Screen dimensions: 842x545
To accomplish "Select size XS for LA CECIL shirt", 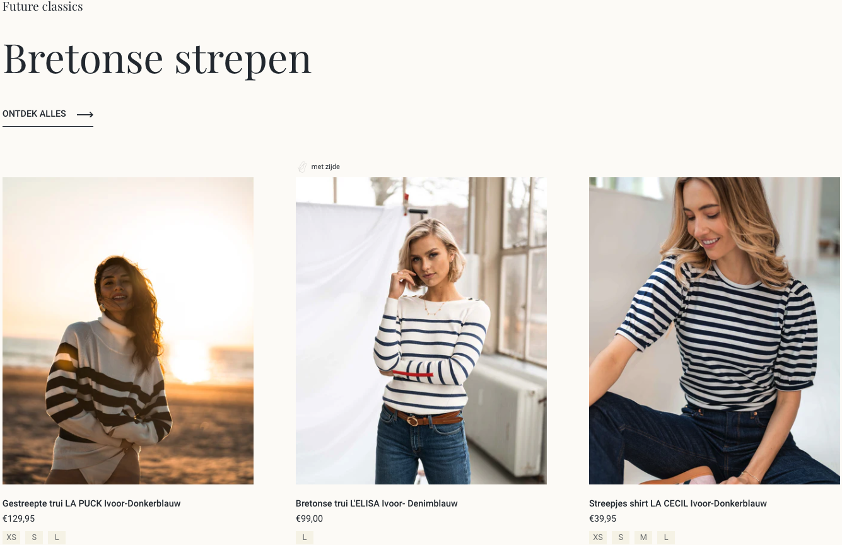I will click(x=598, y=537).
